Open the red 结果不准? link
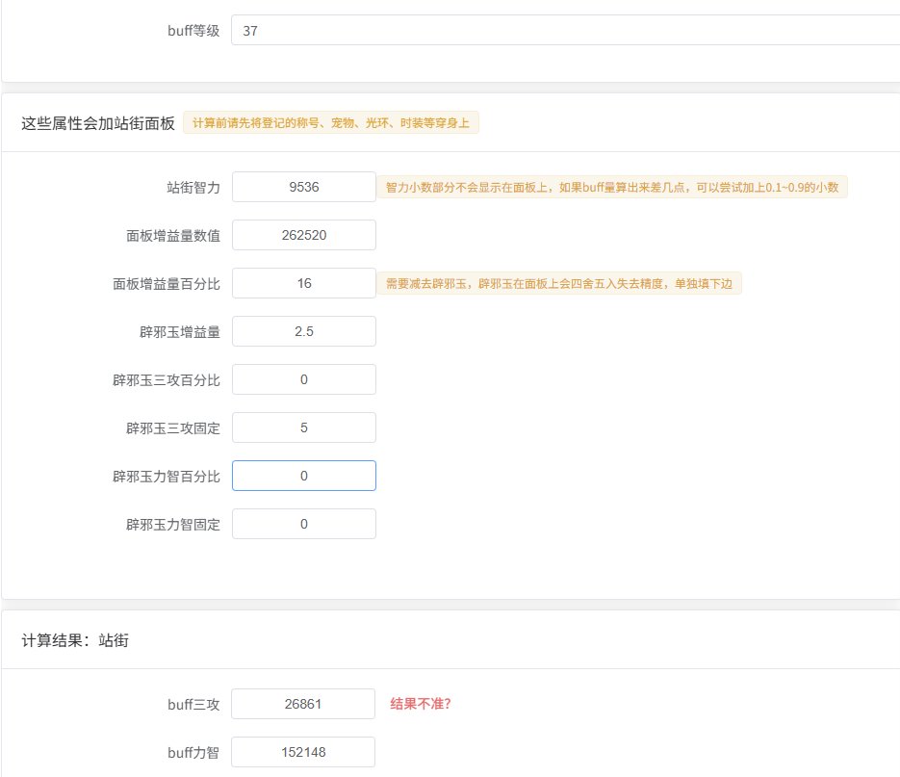900x777 pixels. [421, 704]
